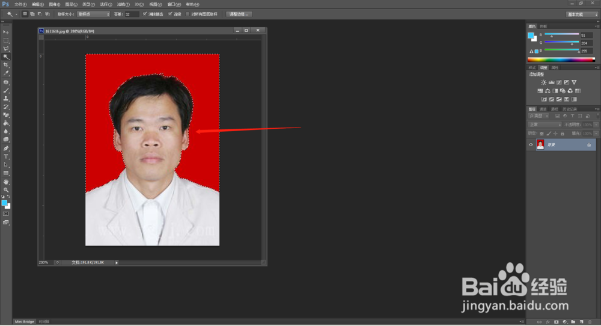Open the 滤镜(T) menu
Viewport: 601px width, 326px height.
123,5
